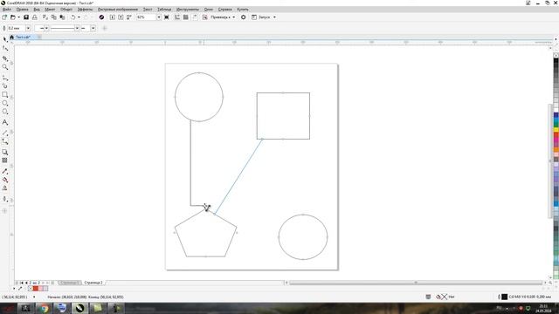Click the red swatch in document palette
Image resolution: width=559 pixels, height=314 pixels.
(35, 289)
